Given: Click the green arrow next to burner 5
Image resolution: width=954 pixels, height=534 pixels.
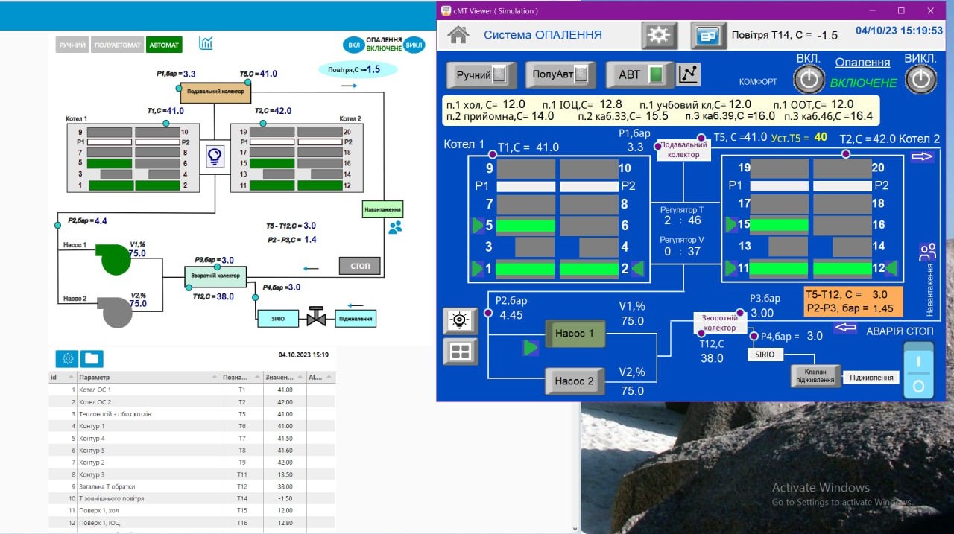Looking at the screenshot, I should tap(478, 225).
